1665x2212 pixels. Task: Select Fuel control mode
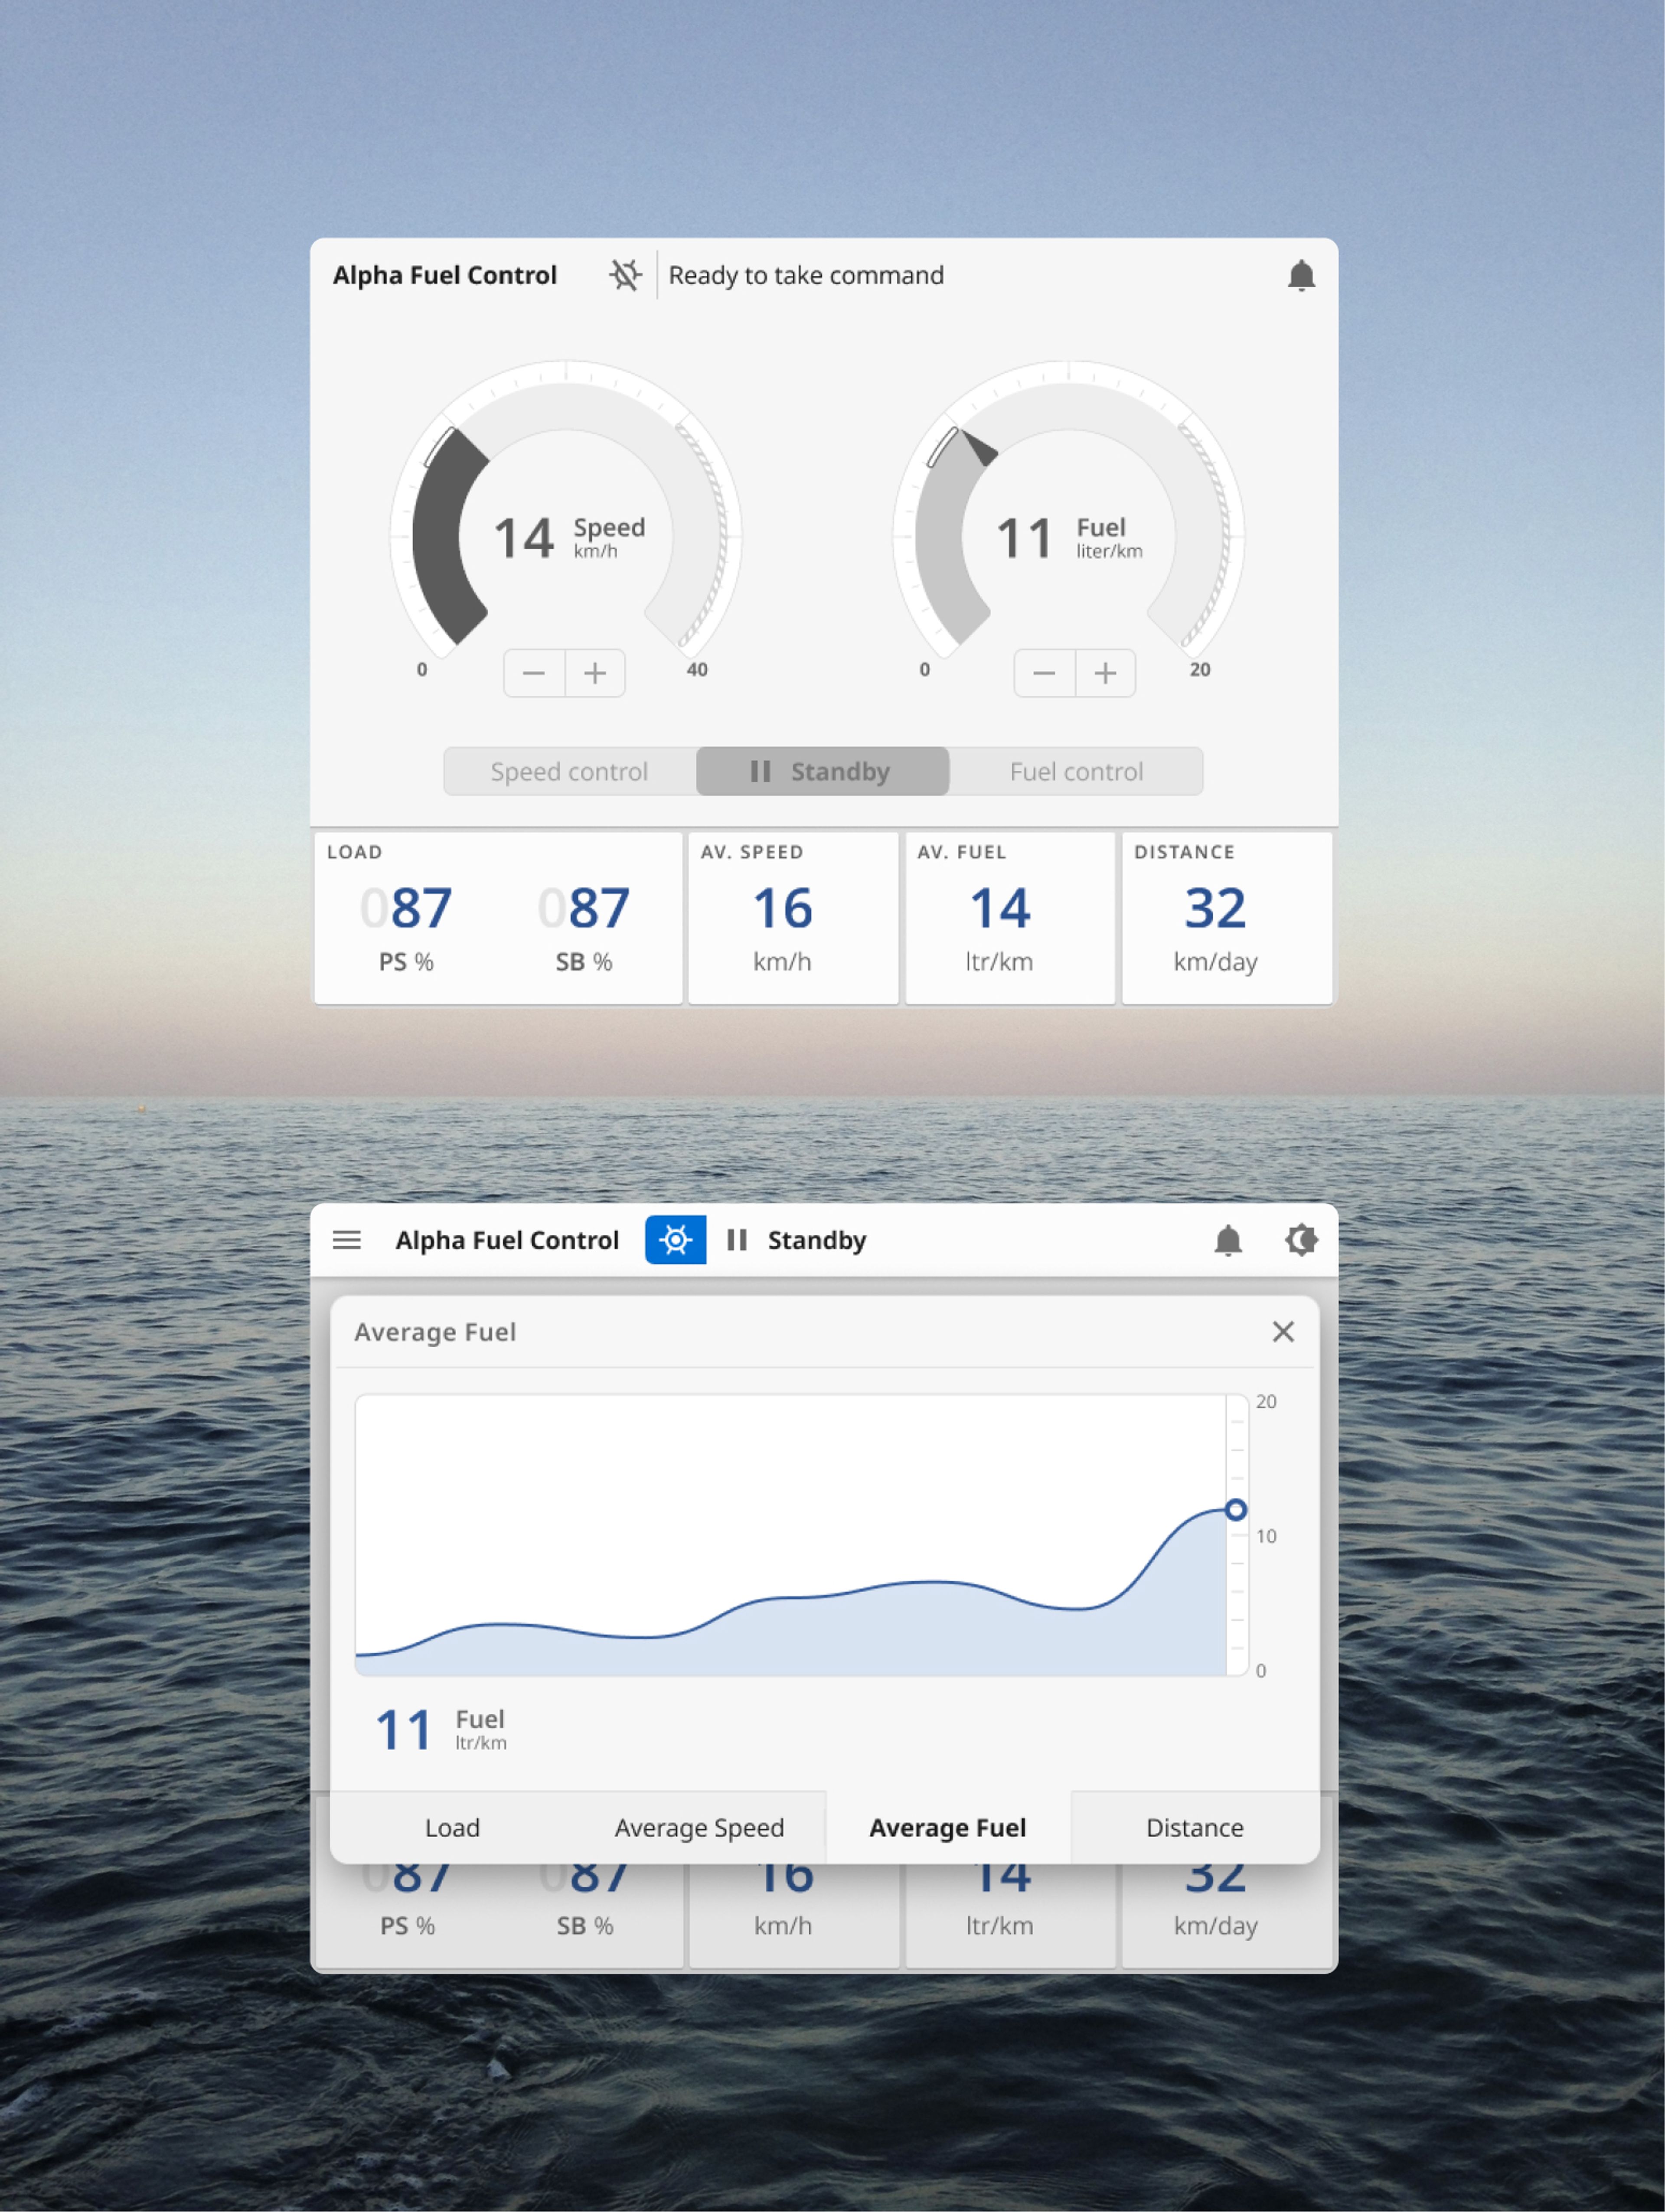1076,771
